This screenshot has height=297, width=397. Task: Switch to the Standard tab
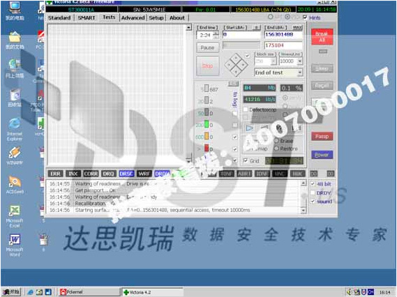point(59,17)
